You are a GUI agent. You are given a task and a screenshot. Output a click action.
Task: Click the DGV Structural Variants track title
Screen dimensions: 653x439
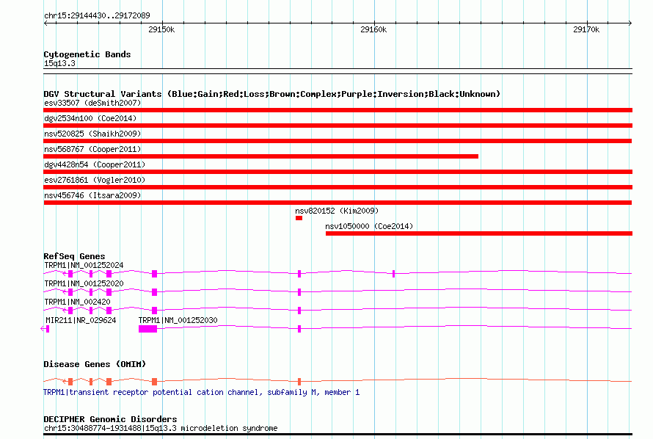click(x=272, y=94)
